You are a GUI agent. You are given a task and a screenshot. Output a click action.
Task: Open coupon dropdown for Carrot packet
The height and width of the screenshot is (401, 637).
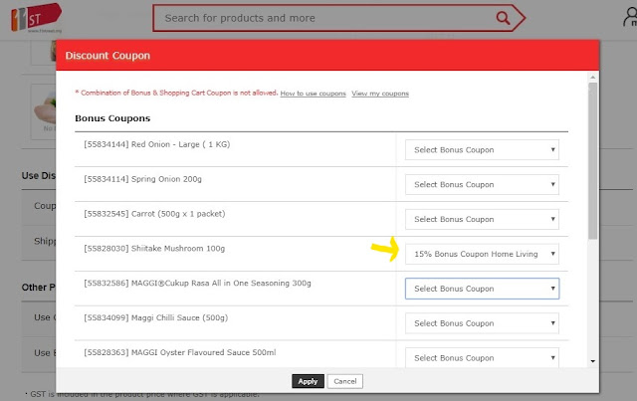482,219
